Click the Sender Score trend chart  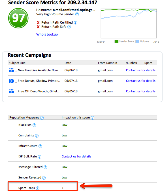point(129,24)
